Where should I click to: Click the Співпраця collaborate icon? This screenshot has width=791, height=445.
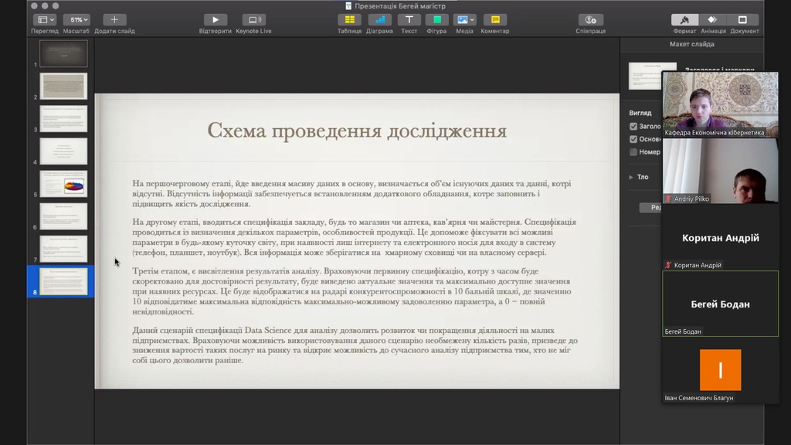click(590, 20)
